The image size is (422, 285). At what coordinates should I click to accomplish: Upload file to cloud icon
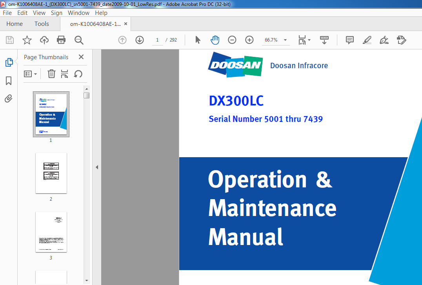[x=44, y=40]
